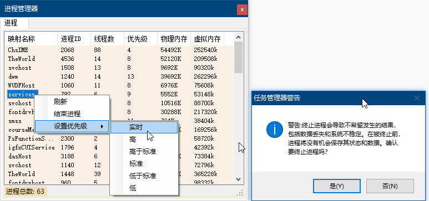Image resolution: width=429 pixels, height=201 pixels.
Task: Sort by 进程ID column header
Action: 74,39
